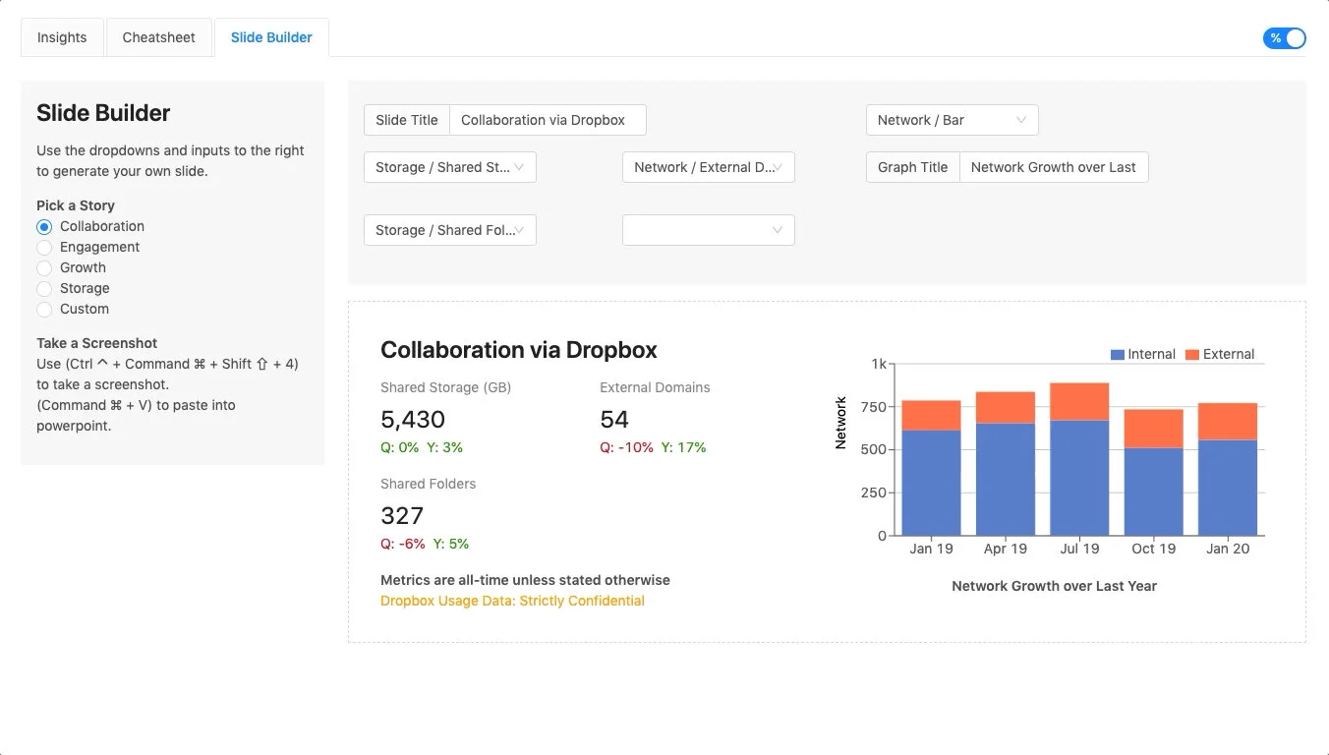Click the 'Take a Screenshot' heading

pyautogui.click(x=97, y=343)
